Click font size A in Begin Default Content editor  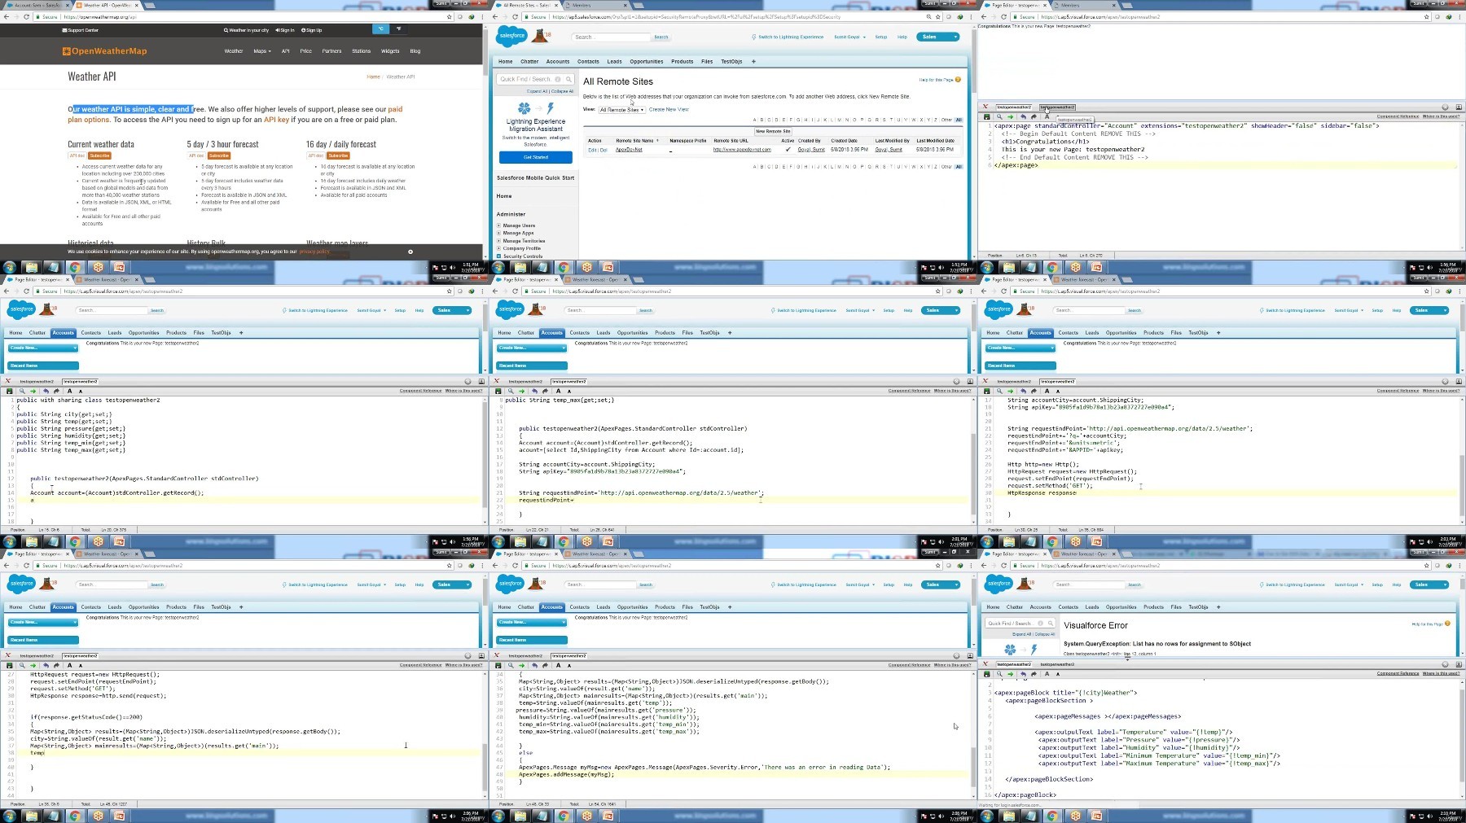pyautogui.click(x=1047, y=117)
